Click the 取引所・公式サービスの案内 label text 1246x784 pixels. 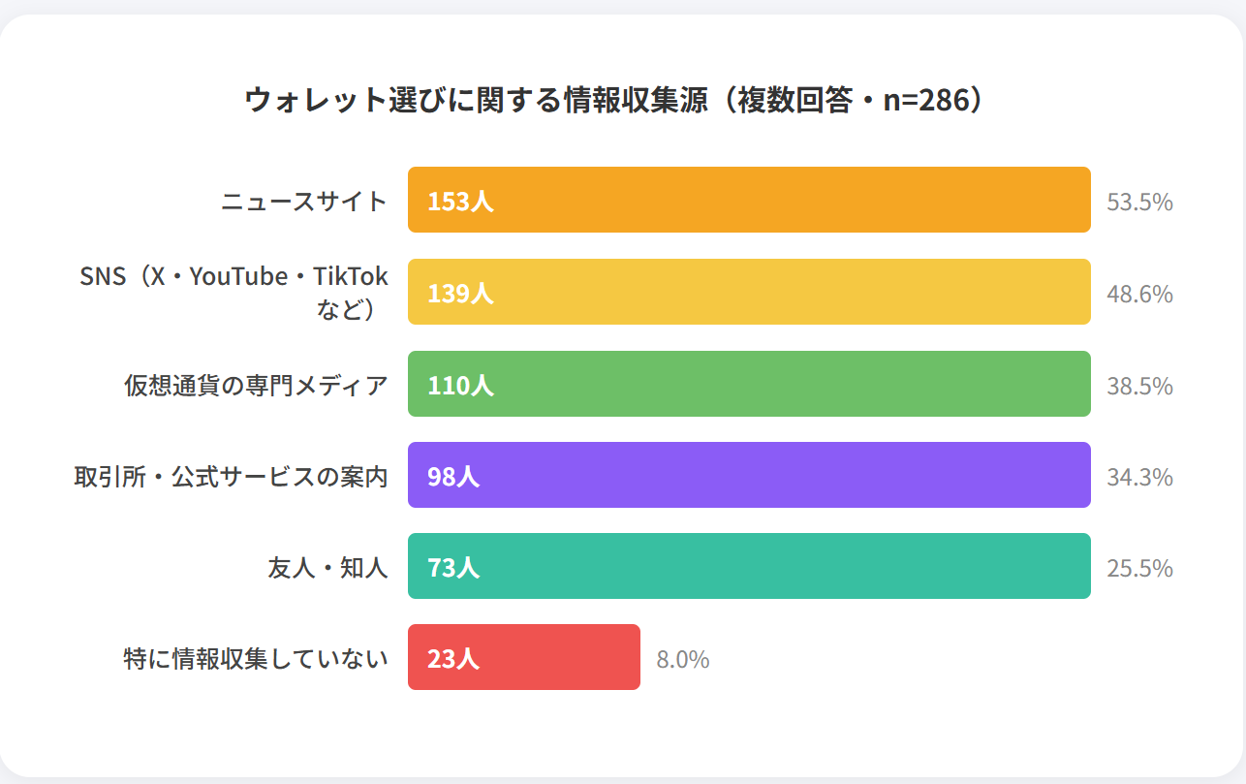click(x=231, y=477)
